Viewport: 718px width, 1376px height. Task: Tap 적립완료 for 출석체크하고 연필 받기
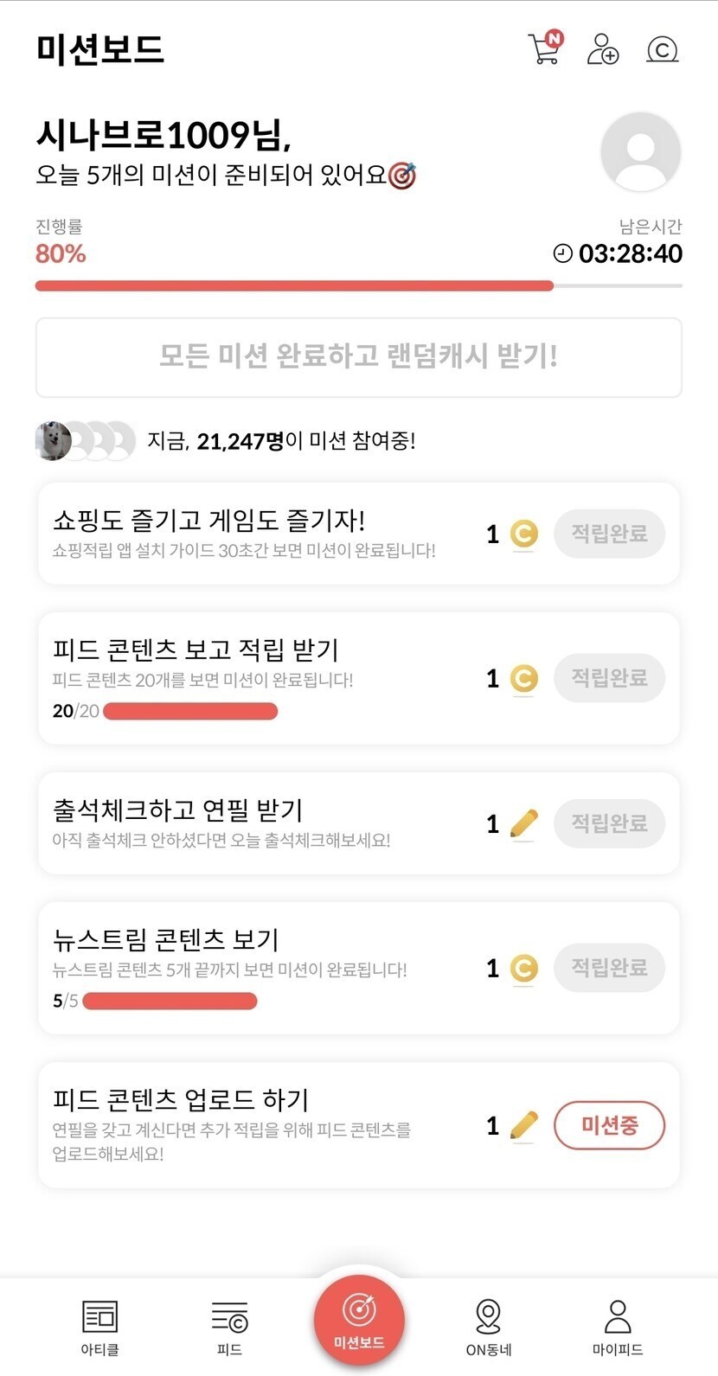609,823
